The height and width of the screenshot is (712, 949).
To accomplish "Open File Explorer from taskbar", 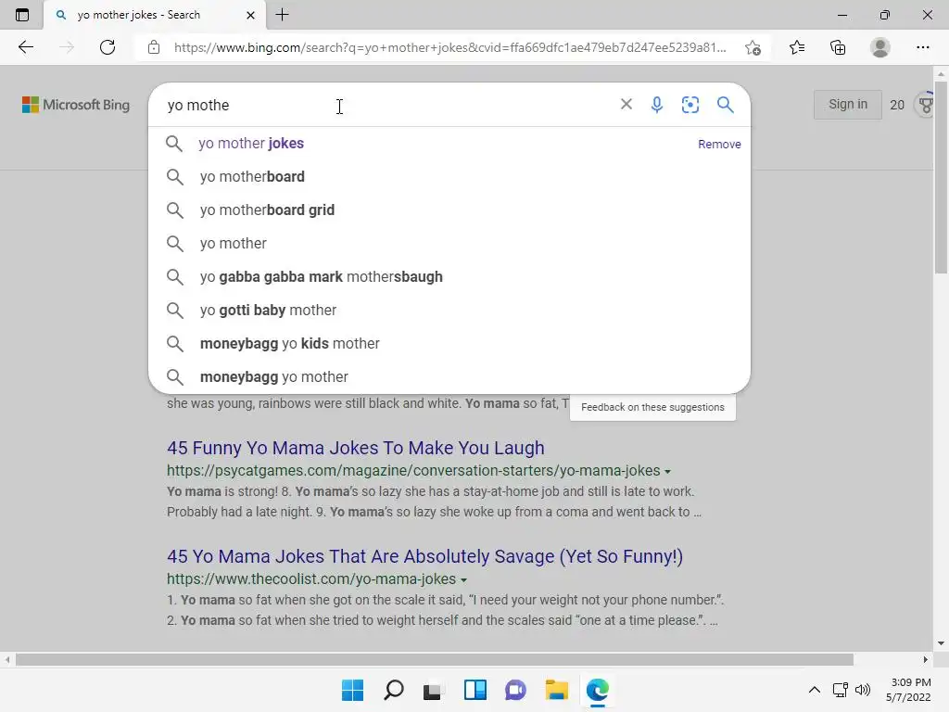I will click(x=556, y=690).
